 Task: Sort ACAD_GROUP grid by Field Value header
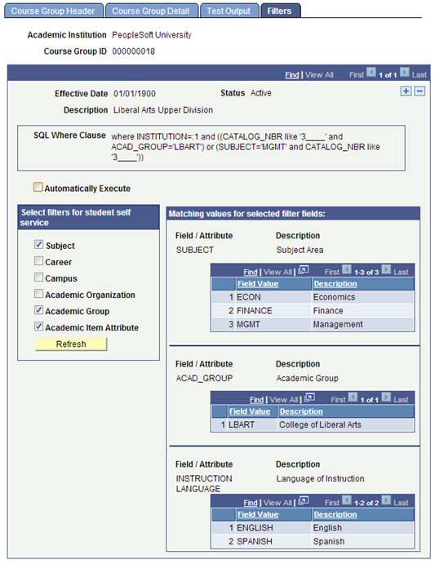click(x=250, y=411)
